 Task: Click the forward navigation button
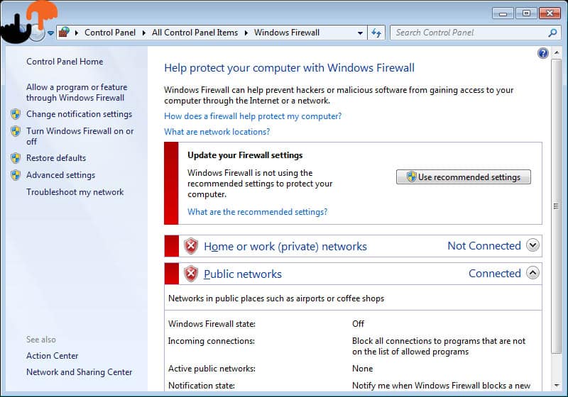point(37,33)
